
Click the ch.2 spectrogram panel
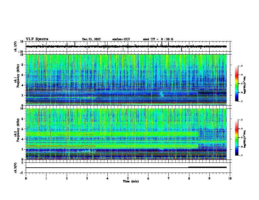click(126, 134)
